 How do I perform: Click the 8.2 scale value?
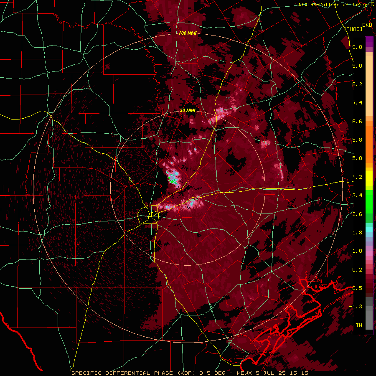(x=357, y=84)
